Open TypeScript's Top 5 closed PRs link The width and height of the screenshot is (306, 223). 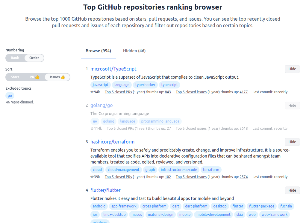click(118, 92)
